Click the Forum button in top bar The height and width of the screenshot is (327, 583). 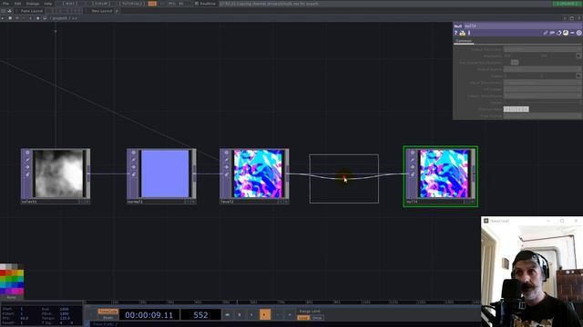click(x=101, y=4)
